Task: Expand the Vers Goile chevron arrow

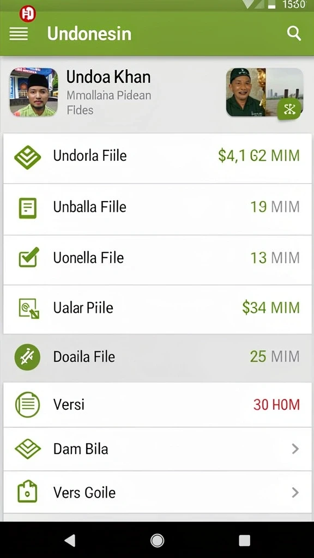Action: tap(295, 493)
